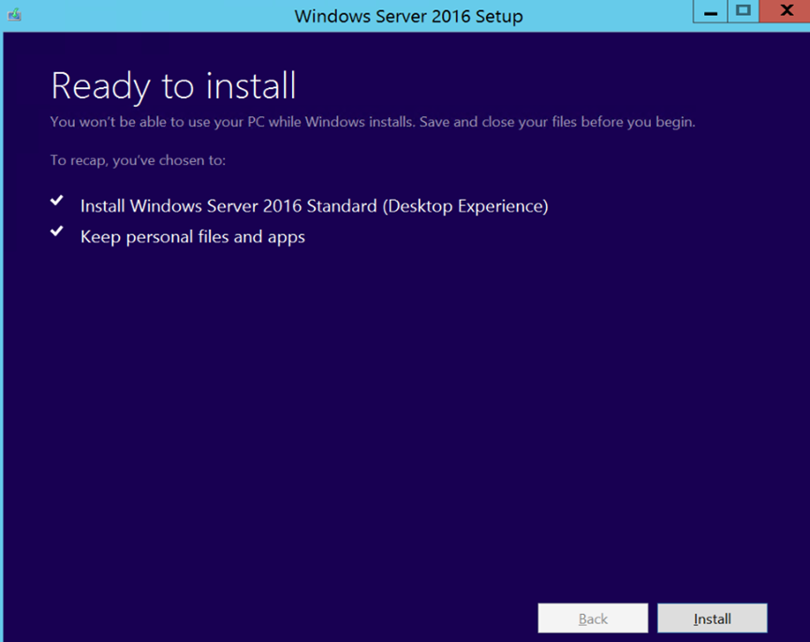Maximize the setup window
This screenshot has height=642, width=810.
(743, 11)
